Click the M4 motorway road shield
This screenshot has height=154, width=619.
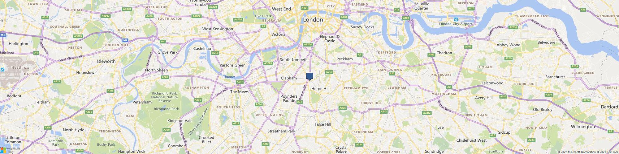click(x=125, y=40)
